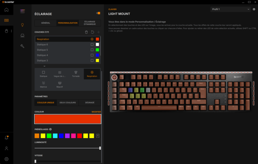The width and height of the screenshot is (258, 164).
Task: Open lighting lightbulb section icon
Action: (22, 25)
